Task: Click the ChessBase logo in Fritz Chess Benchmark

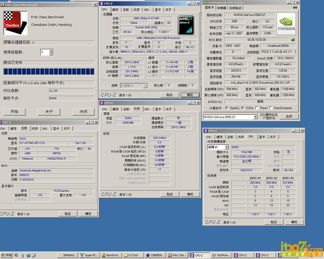Action: pyautogui.click(x=15, y=23)
